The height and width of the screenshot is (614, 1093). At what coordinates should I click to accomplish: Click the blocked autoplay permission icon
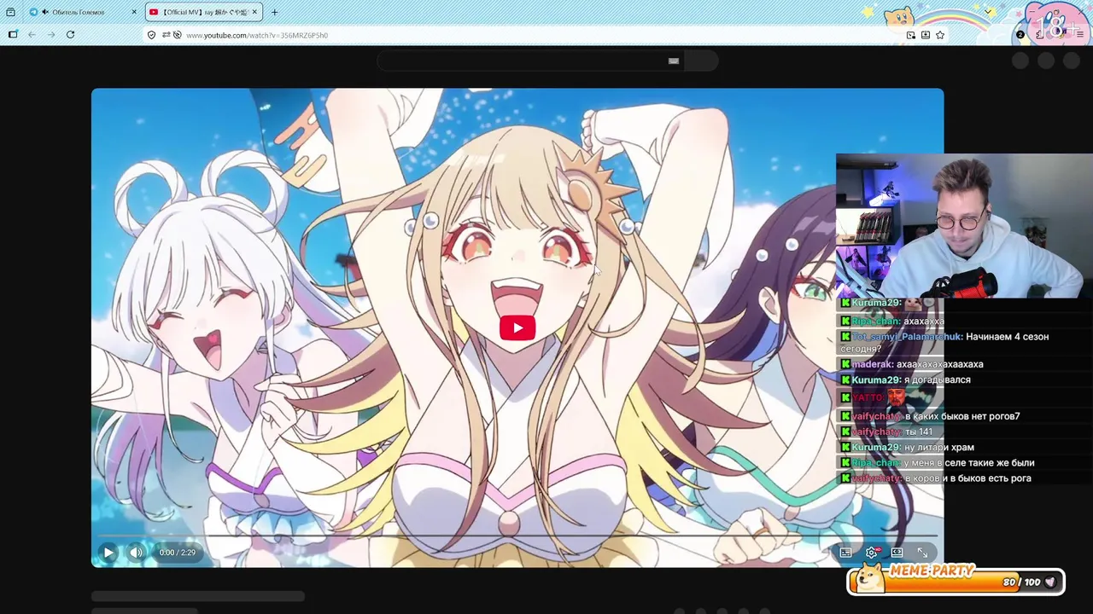point(177,35)
